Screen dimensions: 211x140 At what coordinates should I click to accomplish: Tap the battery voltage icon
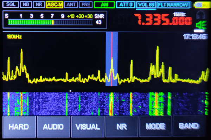coord(202,5)
